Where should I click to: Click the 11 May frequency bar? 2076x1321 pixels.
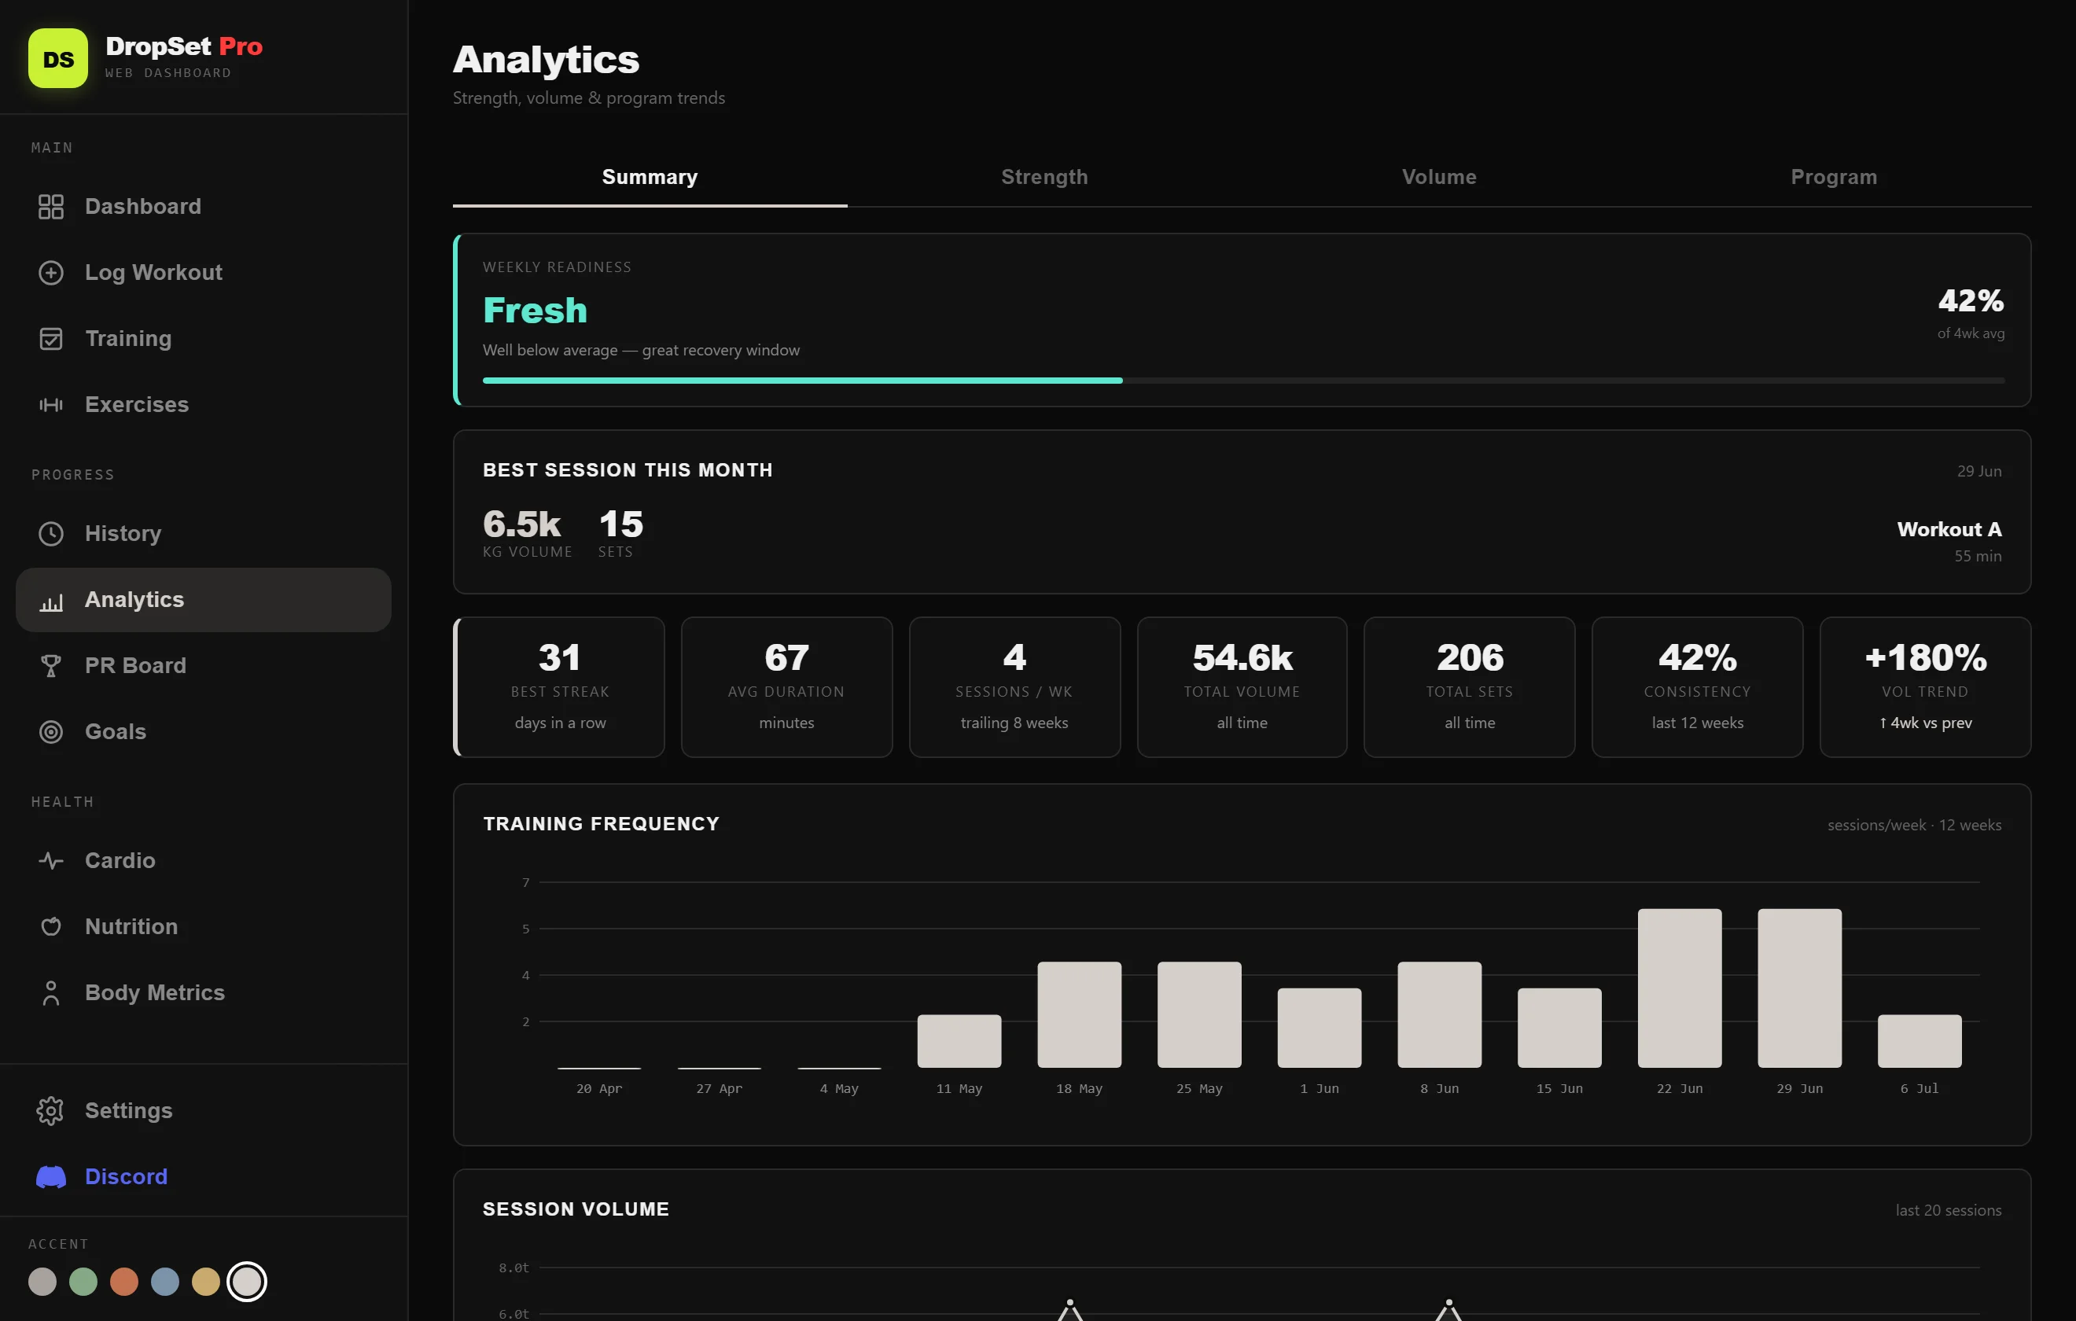(959, 1042)
